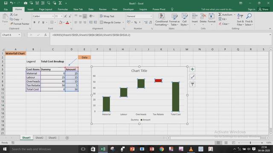This screenshot has height=153, width=273.
Task: Decrease the font size with the smaller A
Action: click(x=70, y=16)
